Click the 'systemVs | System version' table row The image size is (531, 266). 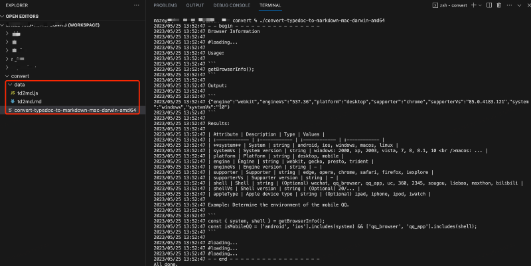point(348,151)
